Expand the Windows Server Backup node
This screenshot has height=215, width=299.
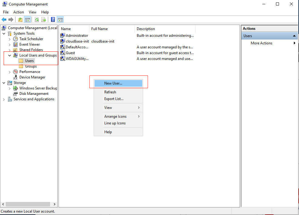(9, 88)
